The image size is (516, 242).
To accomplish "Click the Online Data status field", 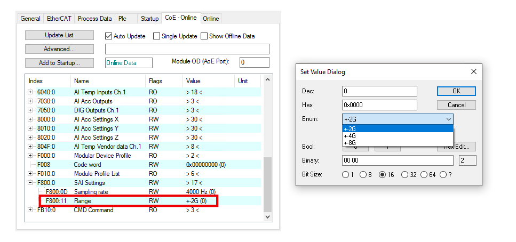I will (129, 63).
